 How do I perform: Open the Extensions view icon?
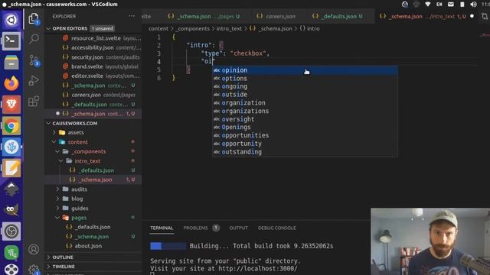[x=34, y=102]
